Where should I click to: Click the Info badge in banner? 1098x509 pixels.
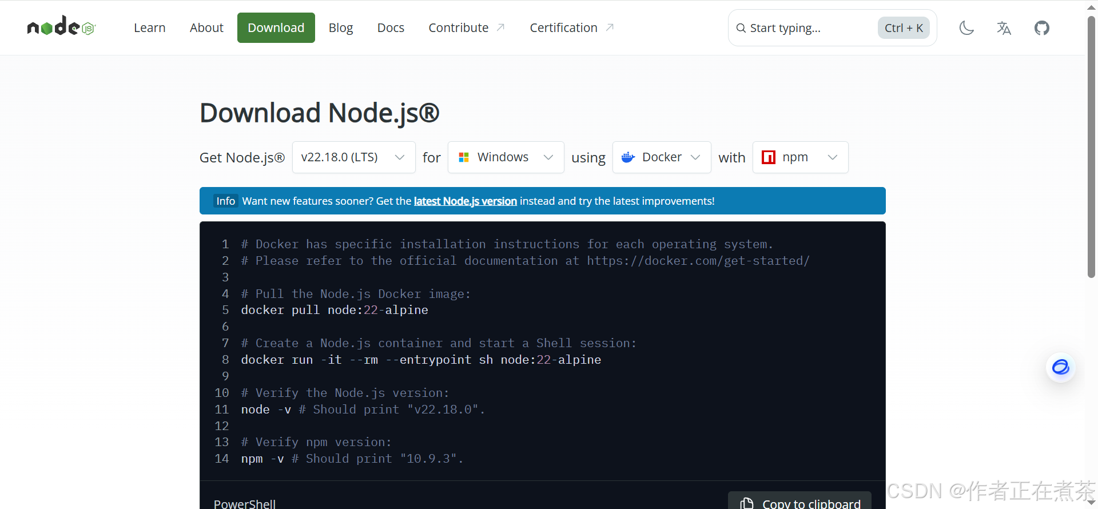click(225, 201)
